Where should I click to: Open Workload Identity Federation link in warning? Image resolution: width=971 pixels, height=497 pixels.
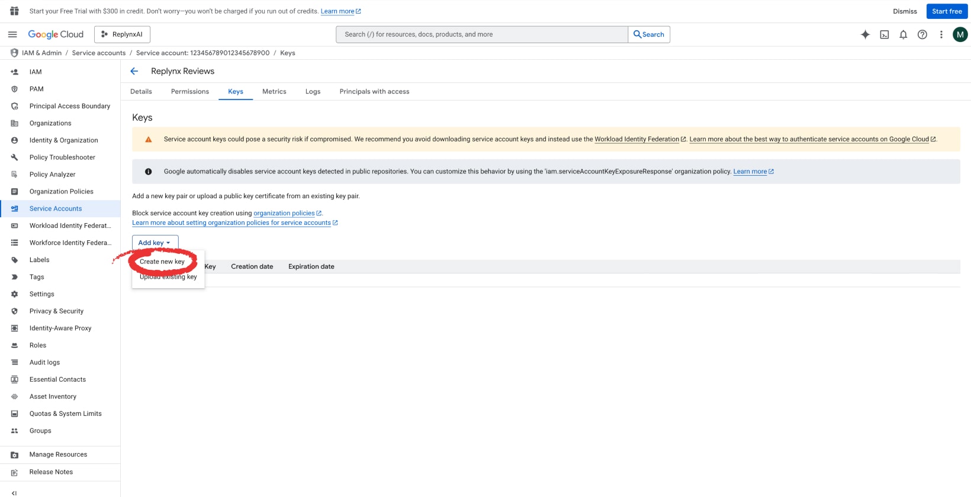640,139
